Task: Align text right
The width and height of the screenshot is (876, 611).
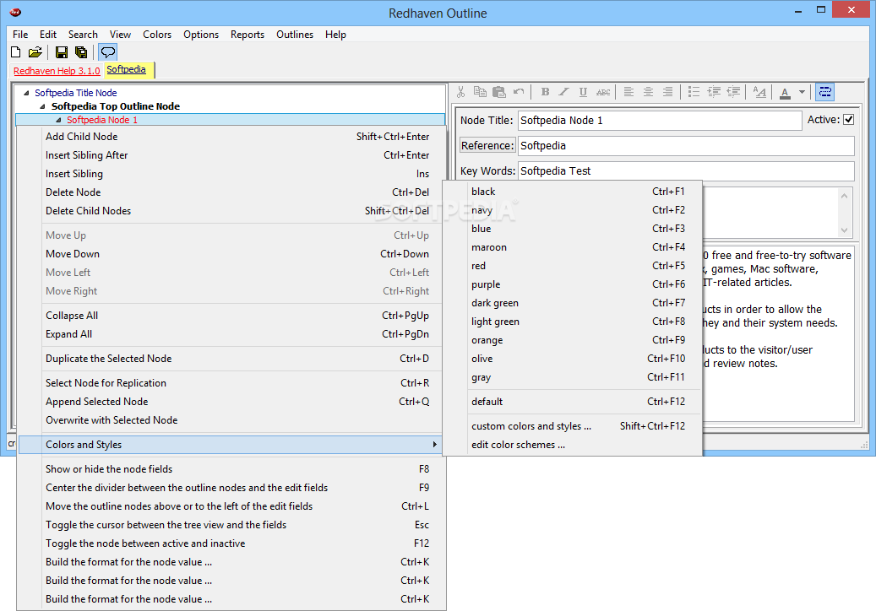Action: point(667,92)
